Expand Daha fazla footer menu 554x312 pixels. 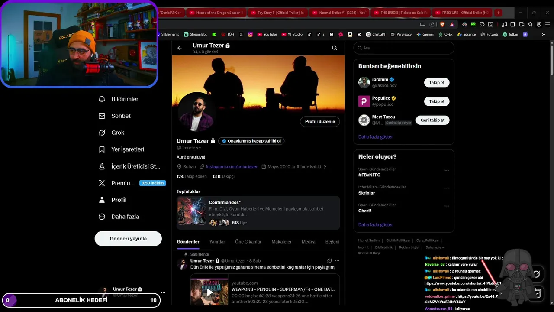(x=434, y=247)
